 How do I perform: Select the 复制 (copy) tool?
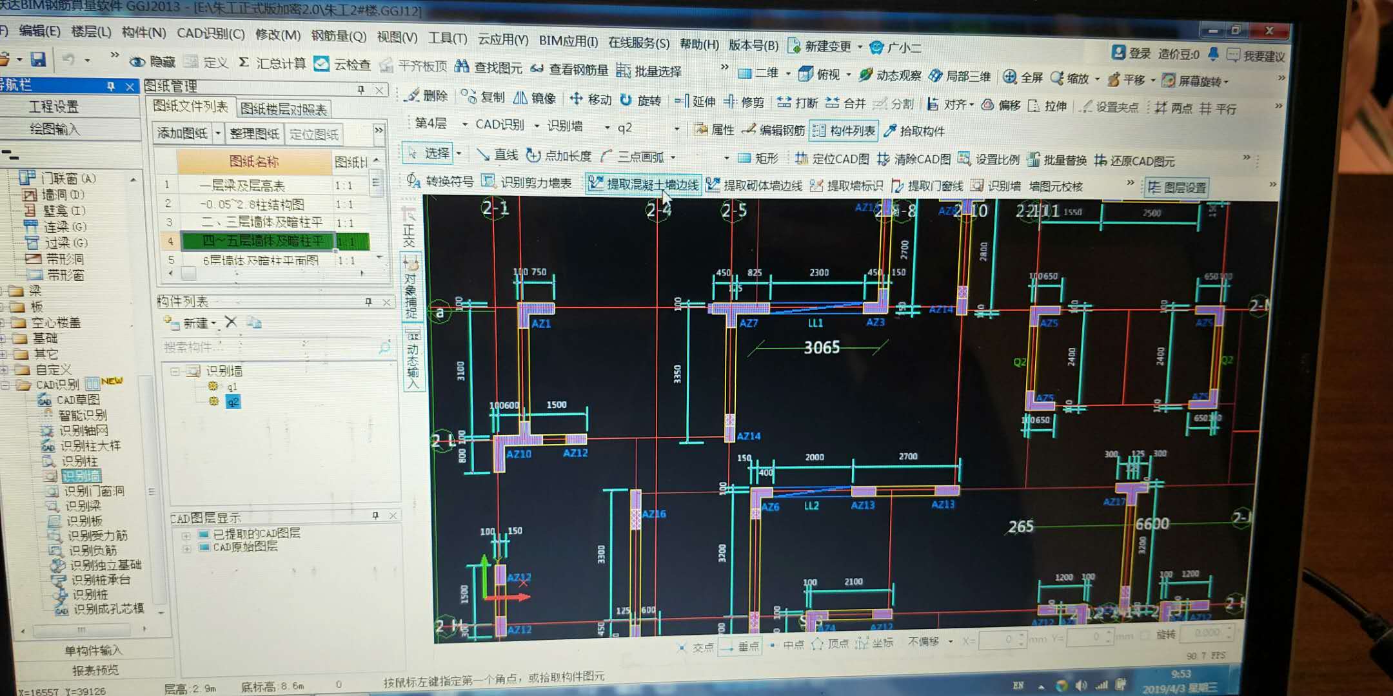tap(484, 97)
